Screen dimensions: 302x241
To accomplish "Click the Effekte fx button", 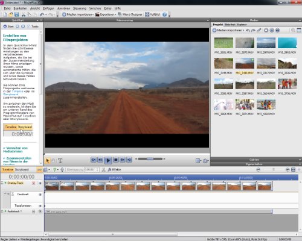I will 114,170.
